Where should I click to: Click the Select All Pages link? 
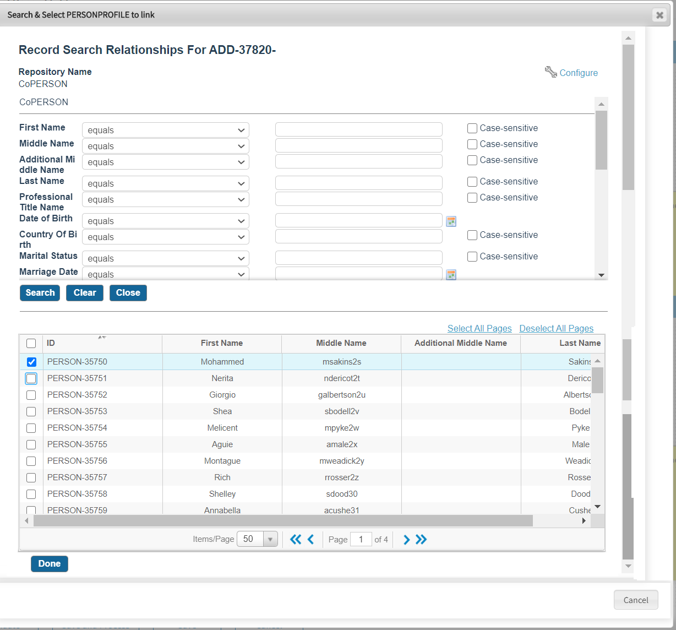click(x=479, y=328)
